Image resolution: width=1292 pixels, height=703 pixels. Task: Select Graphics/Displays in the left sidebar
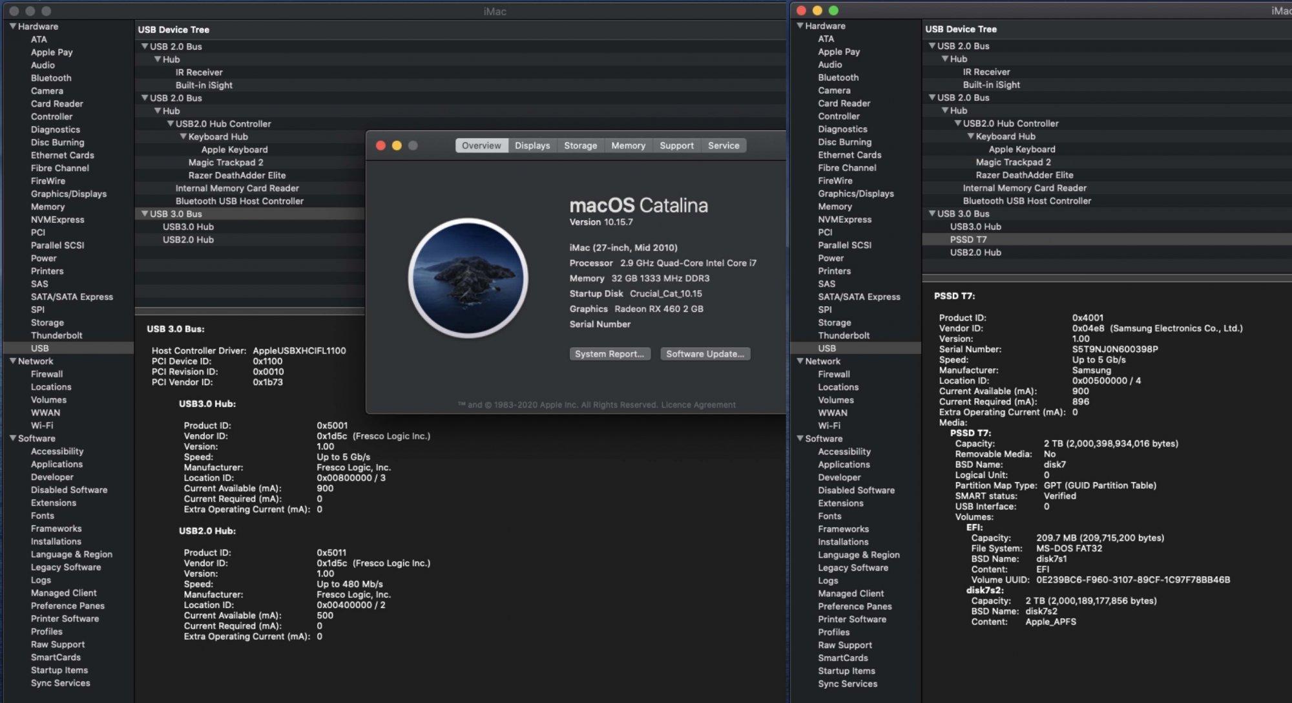[x=68, y=194]
